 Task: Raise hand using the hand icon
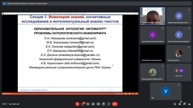pos(103,104)
